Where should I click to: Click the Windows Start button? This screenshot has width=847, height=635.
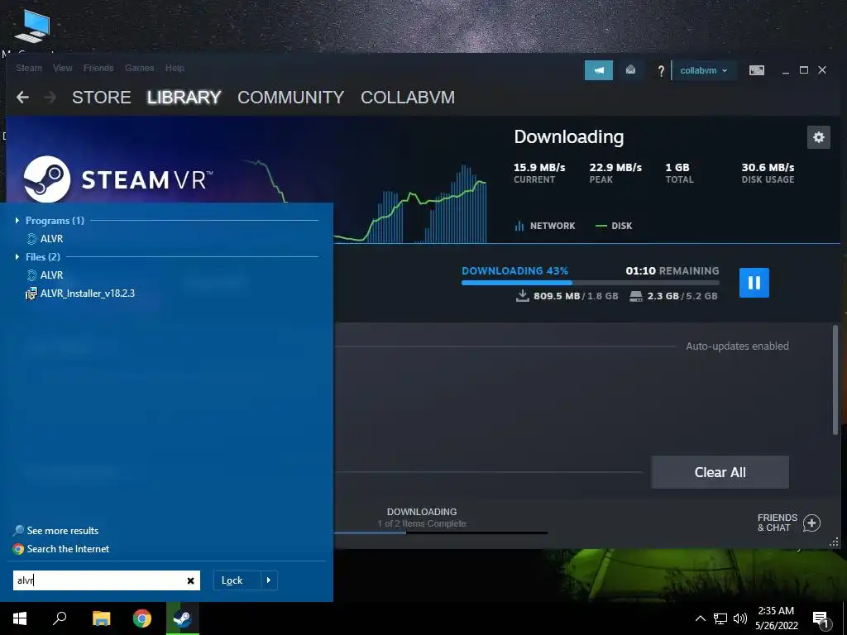pyautogui.click(x=20, y=618)
